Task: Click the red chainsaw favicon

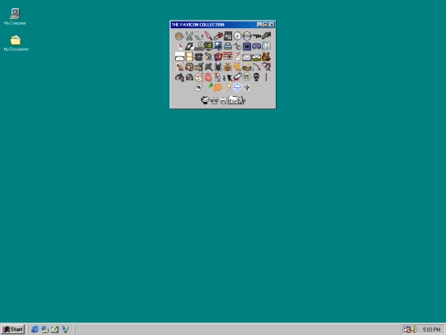Action: click(x=218, y=36)
